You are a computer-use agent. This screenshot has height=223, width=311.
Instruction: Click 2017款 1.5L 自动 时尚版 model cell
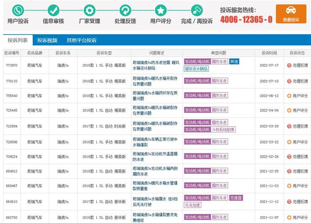pos(104,126)
